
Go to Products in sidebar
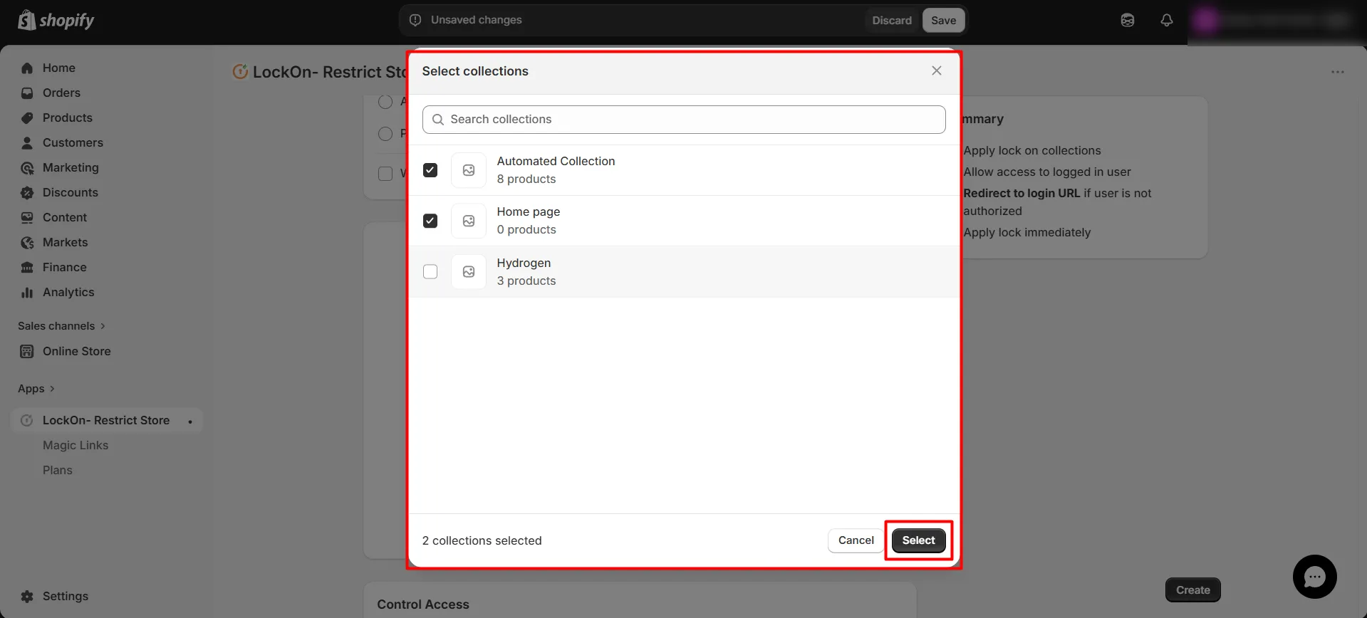point(67,117)
